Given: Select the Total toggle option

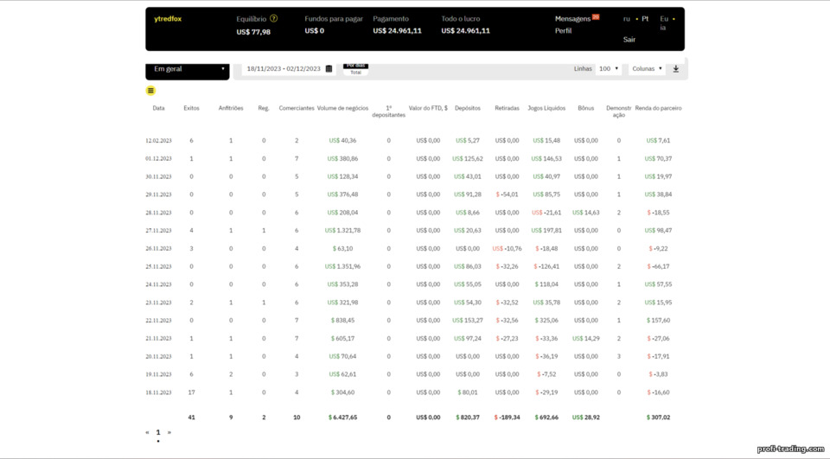Looking at the screenshot, I should [x=355, y=73].
